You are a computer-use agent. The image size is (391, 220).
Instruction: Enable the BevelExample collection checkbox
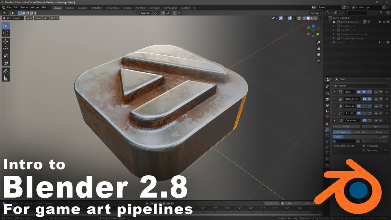click(x=334, y=26)
